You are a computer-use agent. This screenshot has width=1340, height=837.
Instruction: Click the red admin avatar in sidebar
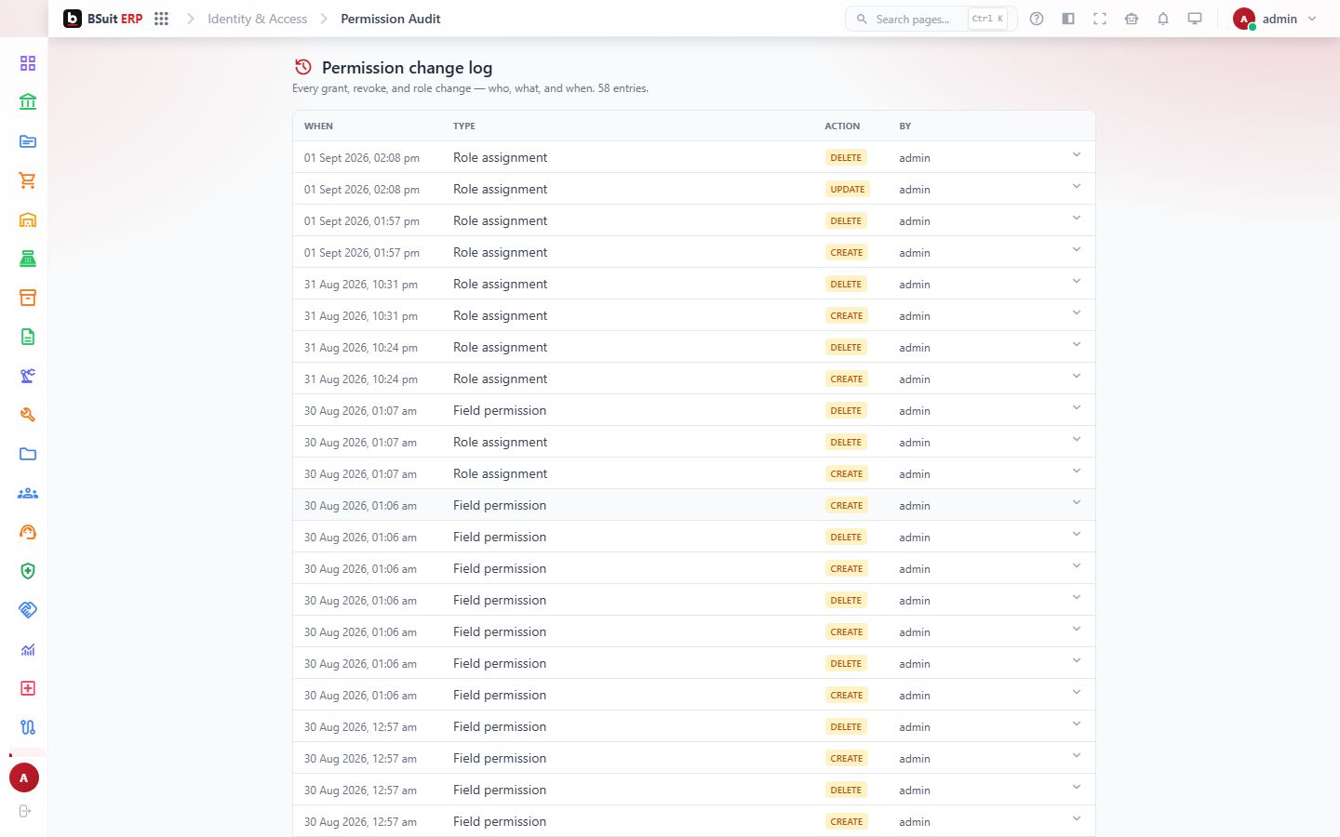click(24, 777)
